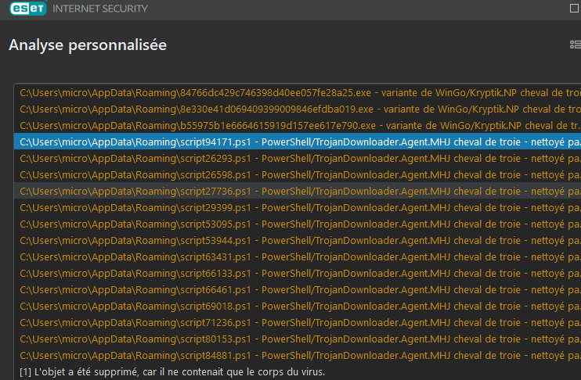Select the b55975b1e6664615919d157ee617e790.exe log row

(298, 126)
